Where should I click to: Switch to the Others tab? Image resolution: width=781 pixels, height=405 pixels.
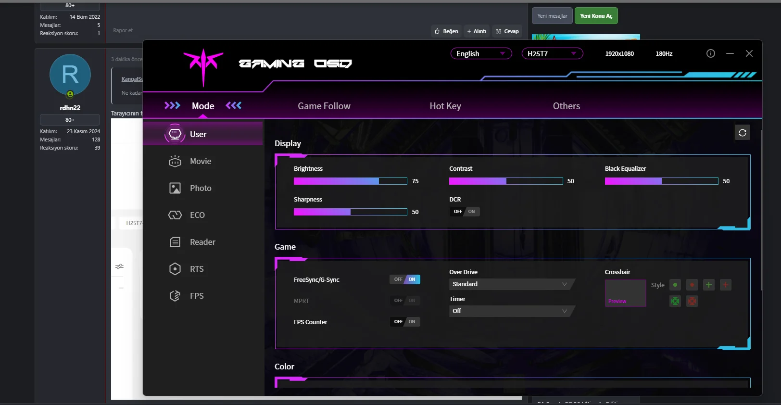click(x=567, y=106)
